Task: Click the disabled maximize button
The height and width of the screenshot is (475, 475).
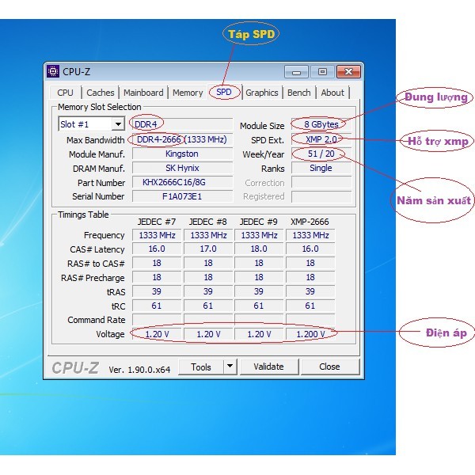Action: (322, 71)
